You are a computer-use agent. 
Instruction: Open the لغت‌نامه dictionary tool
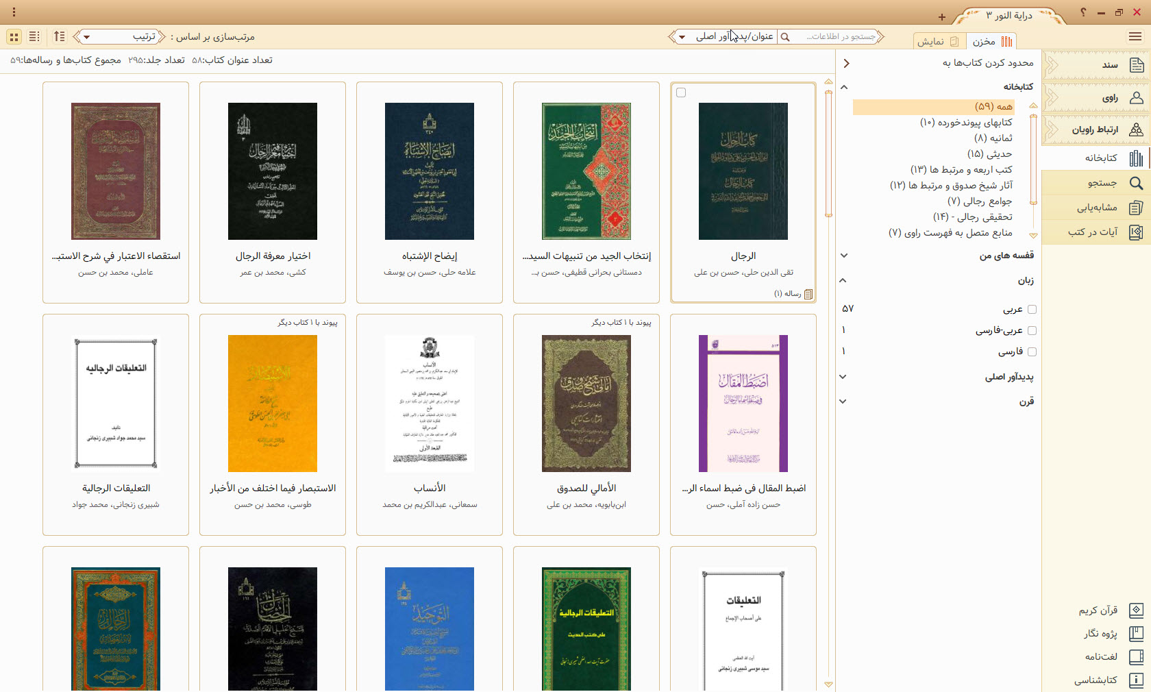point(1113,657)
